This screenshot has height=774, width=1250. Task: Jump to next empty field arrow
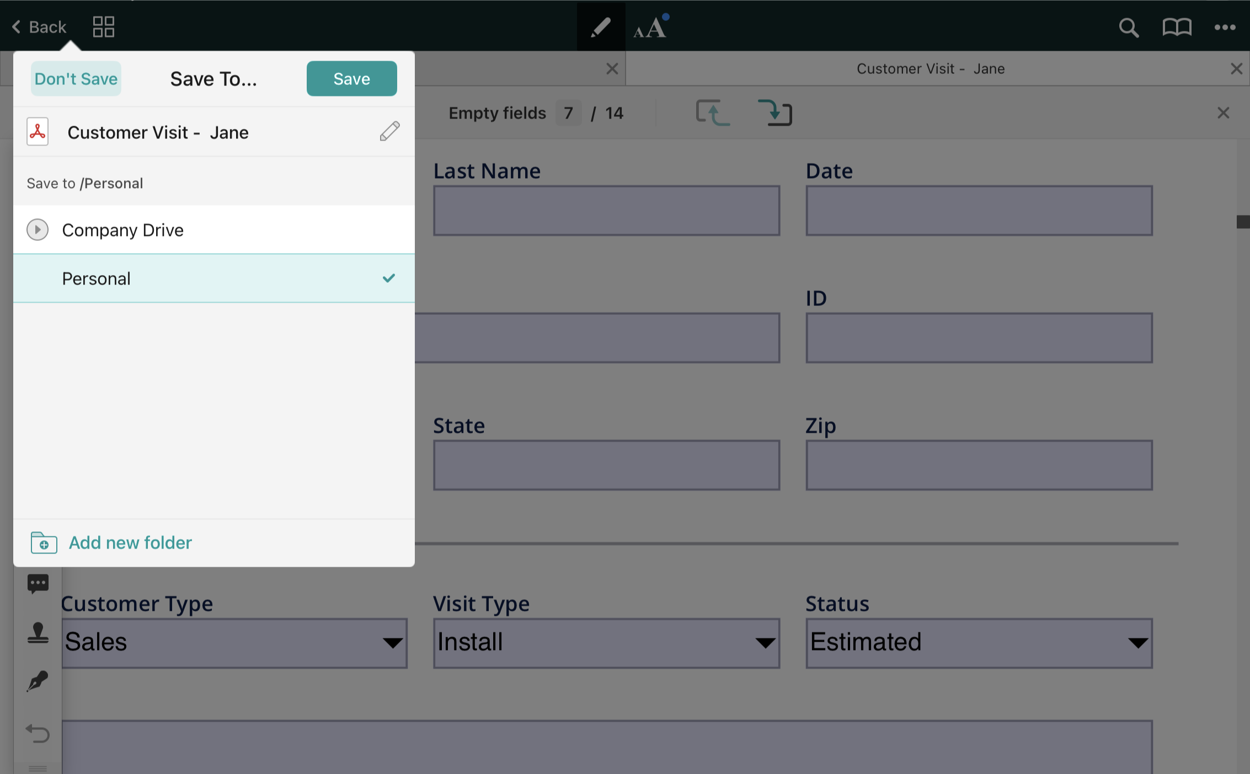[775, 113]
